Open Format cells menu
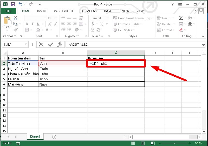The height and width of the screenshot is (146, 208). [165, 30]
